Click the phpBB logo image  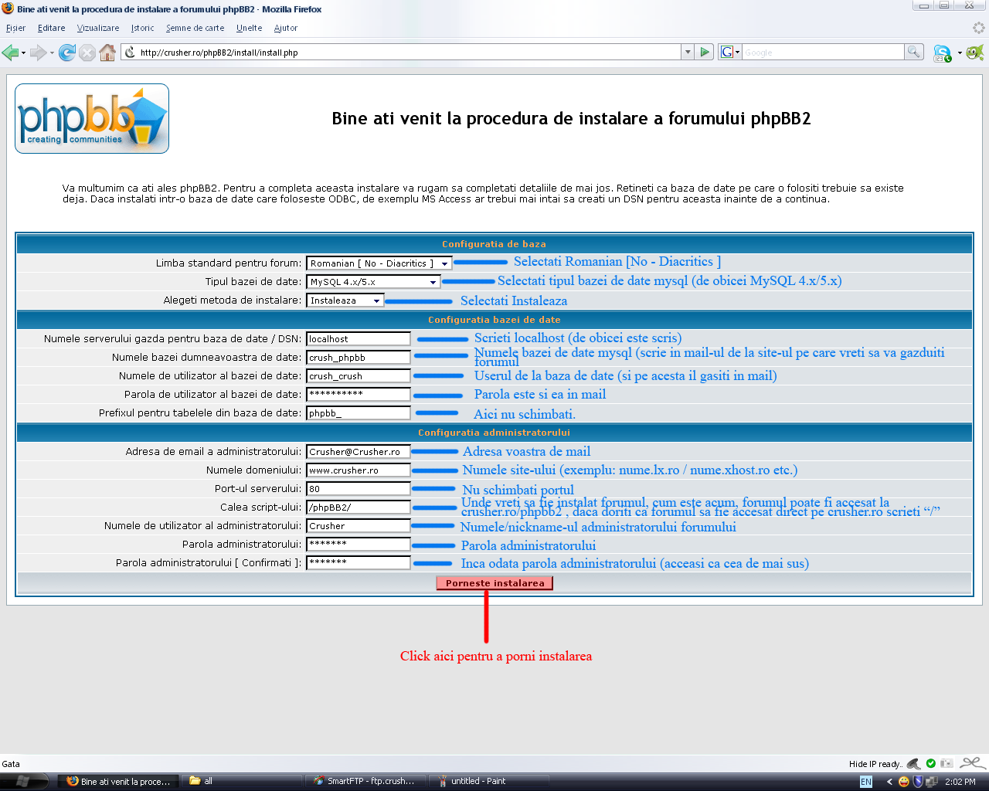[92, 118]
